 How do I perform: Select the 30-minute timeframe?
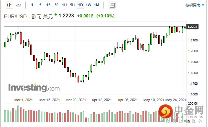coord(56,5)
